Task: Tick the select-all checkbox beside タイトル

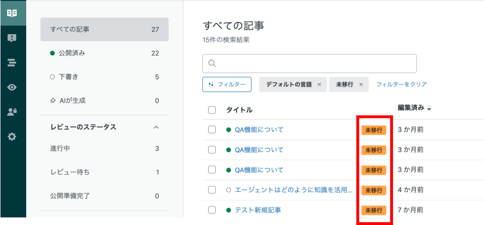Action: [212, 110]
